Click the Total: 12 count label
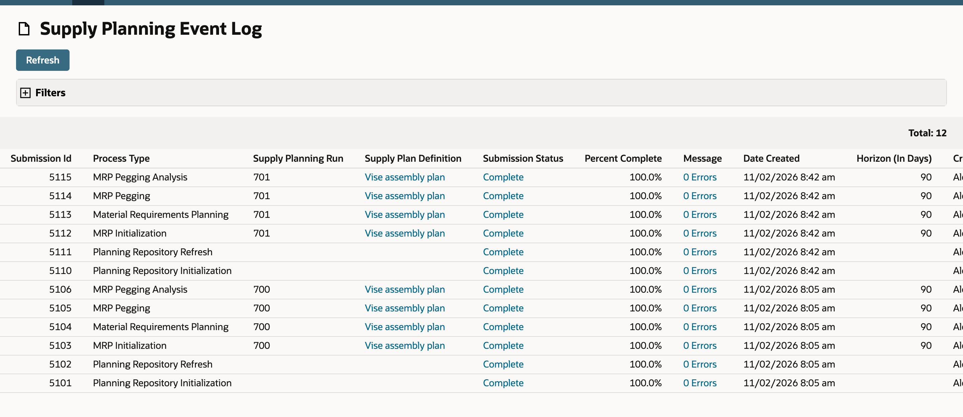 tap(927, 133)
